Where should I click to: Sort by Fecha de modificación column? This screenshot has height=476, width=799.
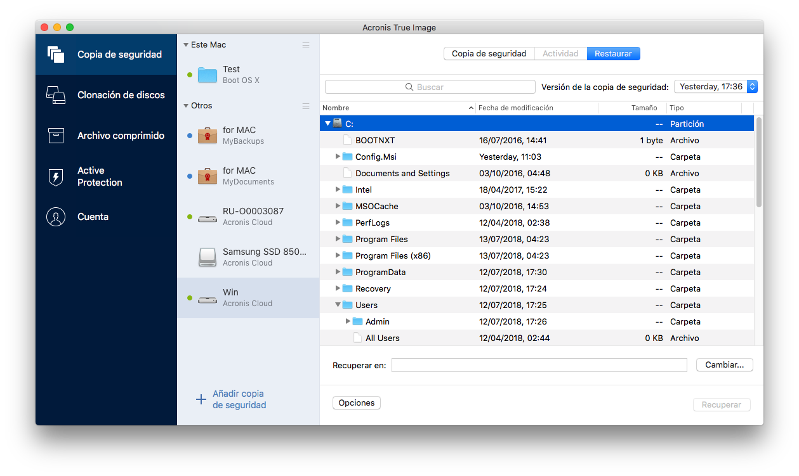pyautogui.click(x=537, y=108)
